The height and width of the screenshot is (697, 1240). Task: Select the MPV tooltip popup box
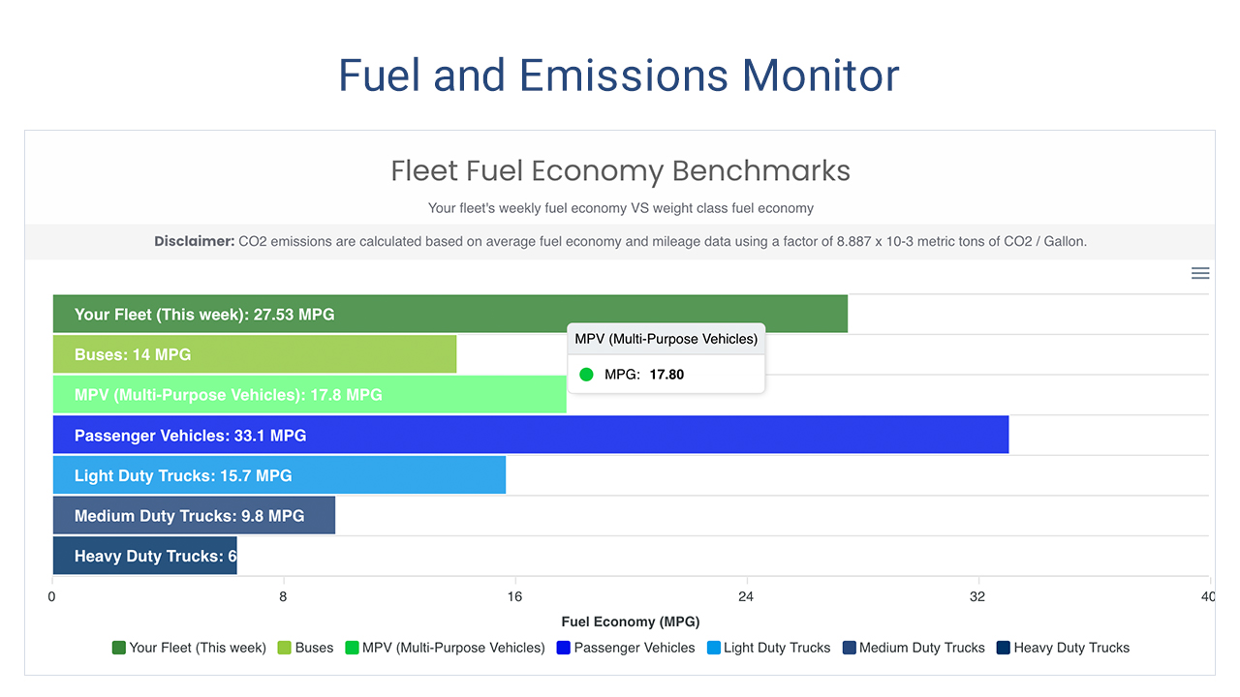pyautogui.click(x=666, y=357)
